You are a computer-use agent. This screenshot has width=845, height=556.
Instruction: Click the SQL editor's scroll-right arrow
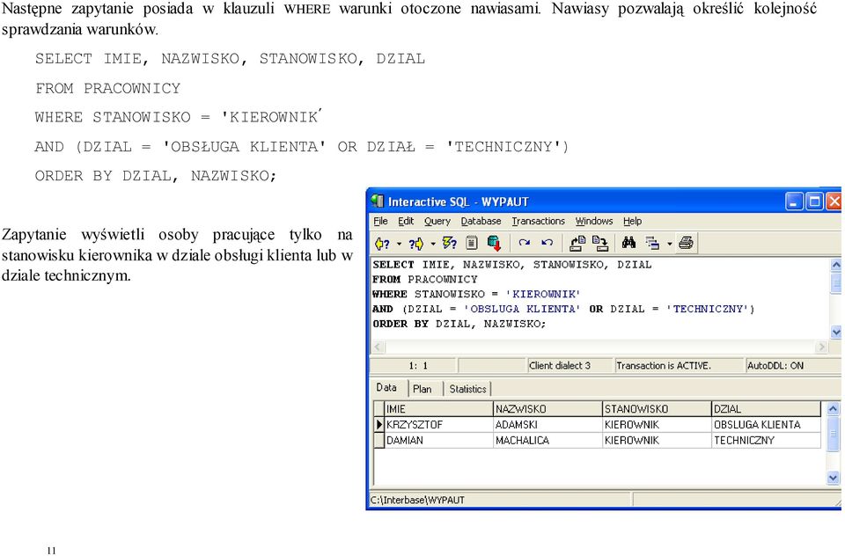(822, 347)
